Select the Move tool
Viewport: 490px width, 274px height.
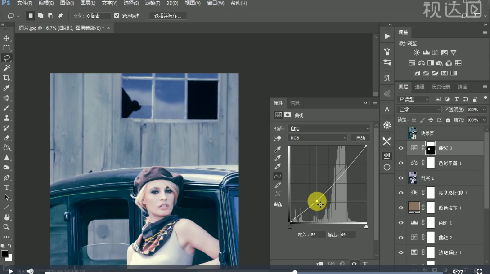pos(6,38)
